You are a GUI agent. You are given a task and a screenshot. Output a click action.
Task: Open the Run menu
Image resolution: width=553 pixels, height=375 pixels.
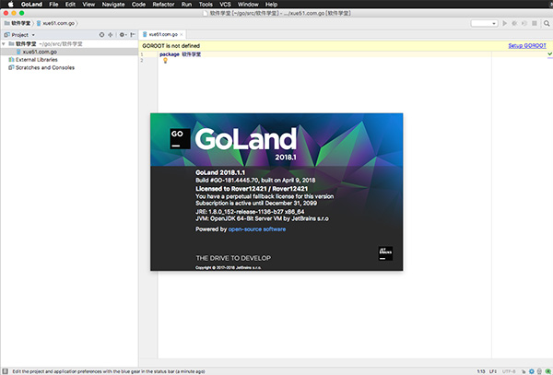tap(186, 5)
